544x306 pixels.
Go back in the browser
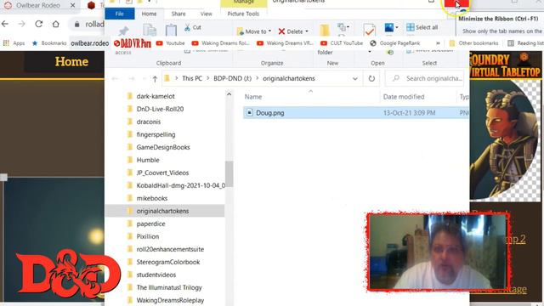click(x=5, y=24)
